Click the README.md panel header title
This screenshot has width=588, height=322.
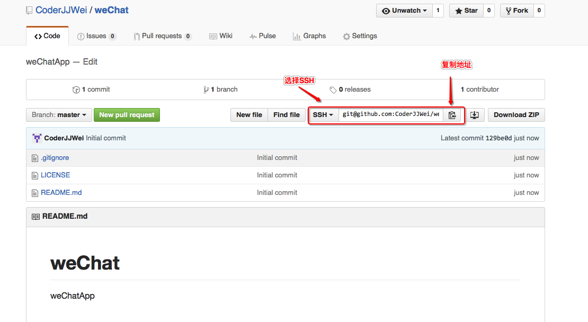pyautogui.click(x=65, y=216)
